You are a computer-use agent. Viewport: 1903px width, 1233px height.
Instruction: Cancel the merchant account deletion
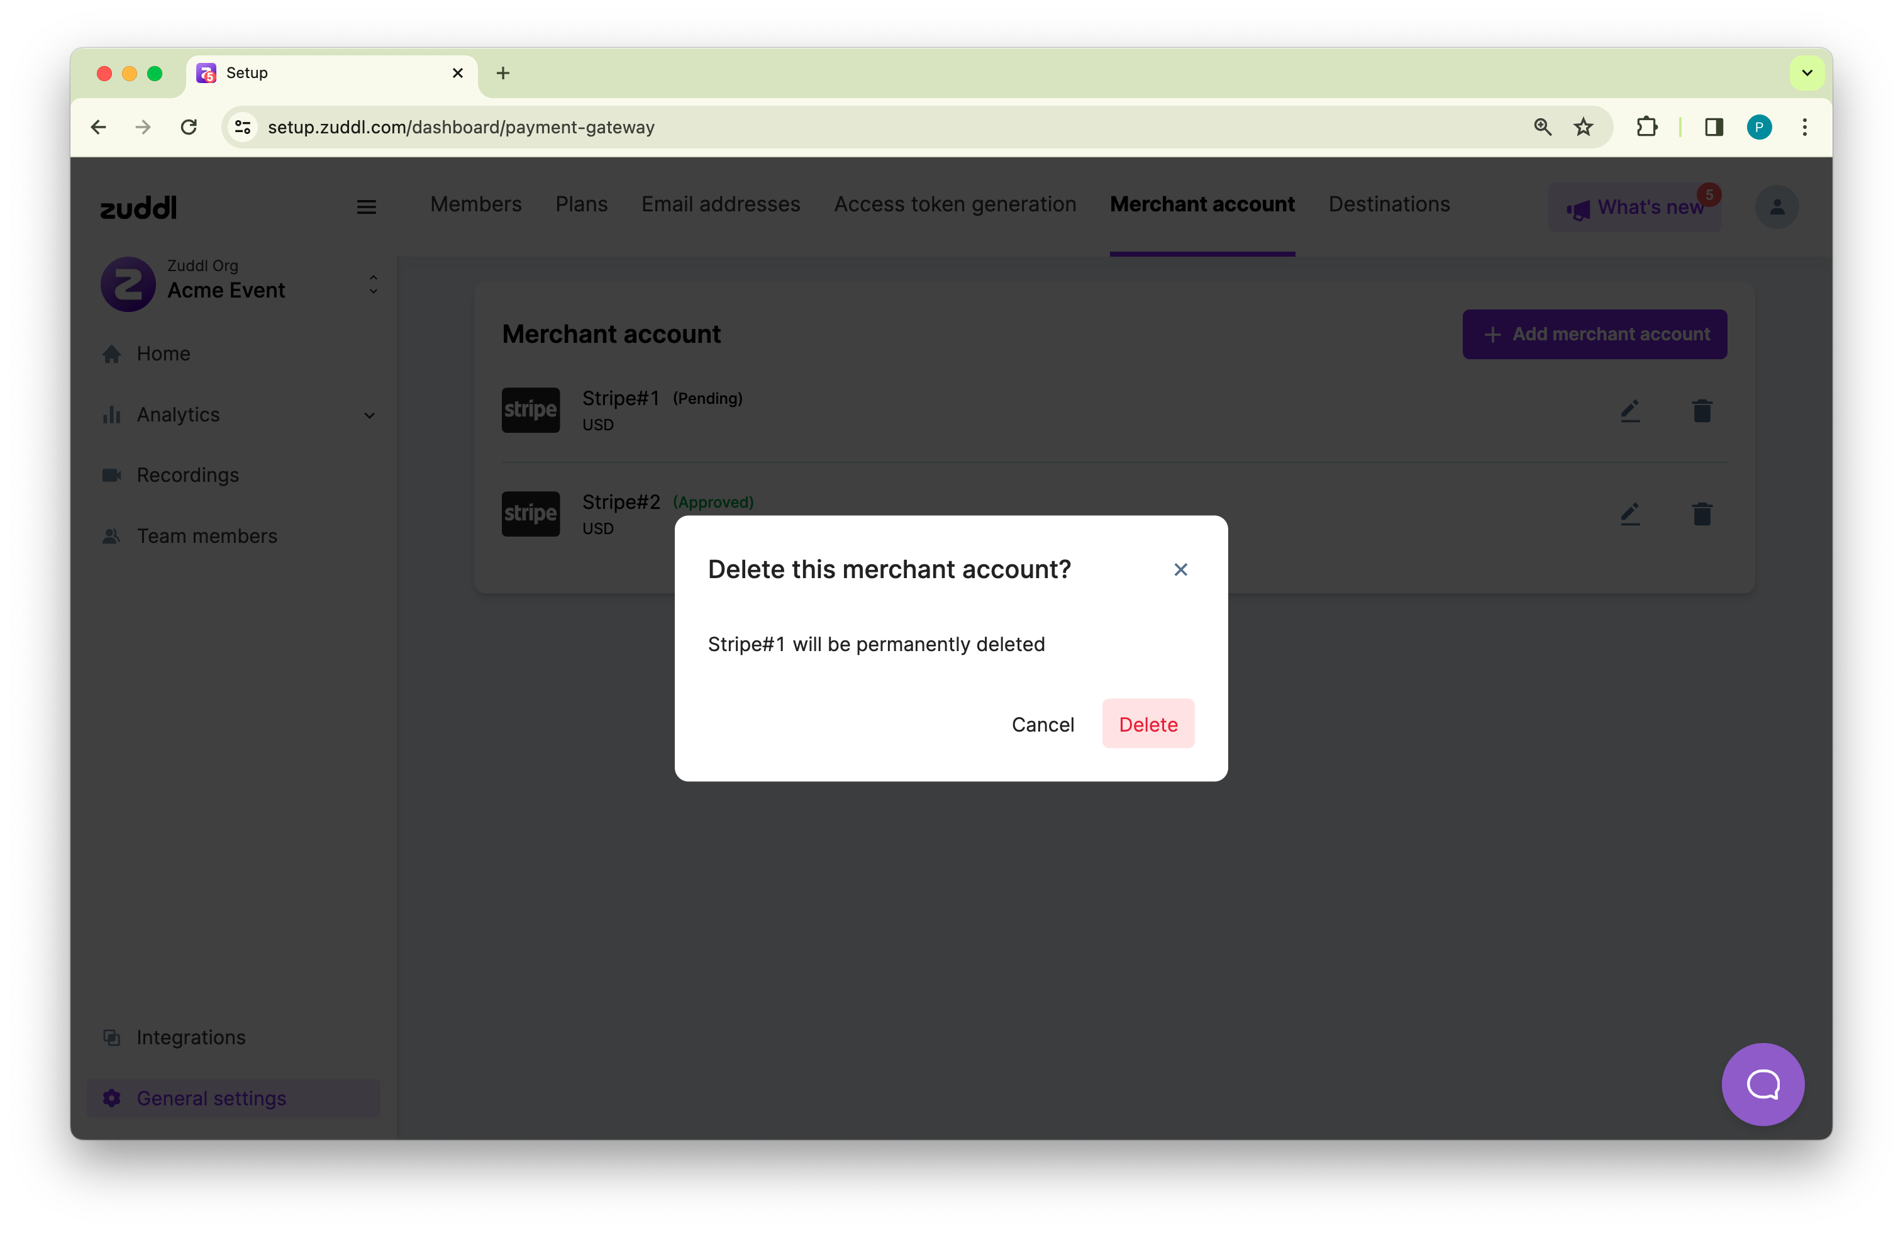click(x=1042, y=723)
